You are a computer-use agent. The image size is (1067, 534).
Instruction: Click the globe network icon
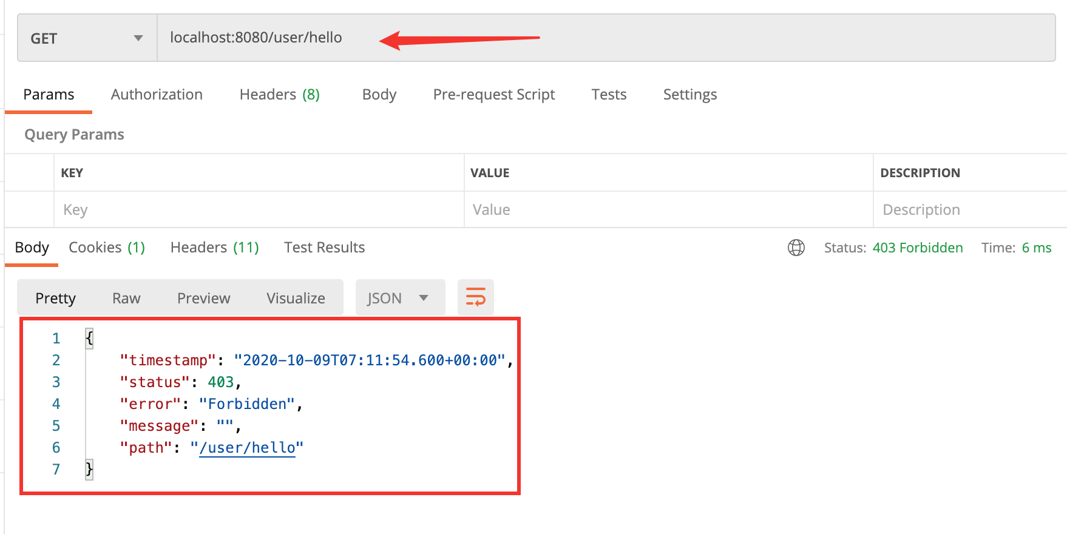point(796,248)
